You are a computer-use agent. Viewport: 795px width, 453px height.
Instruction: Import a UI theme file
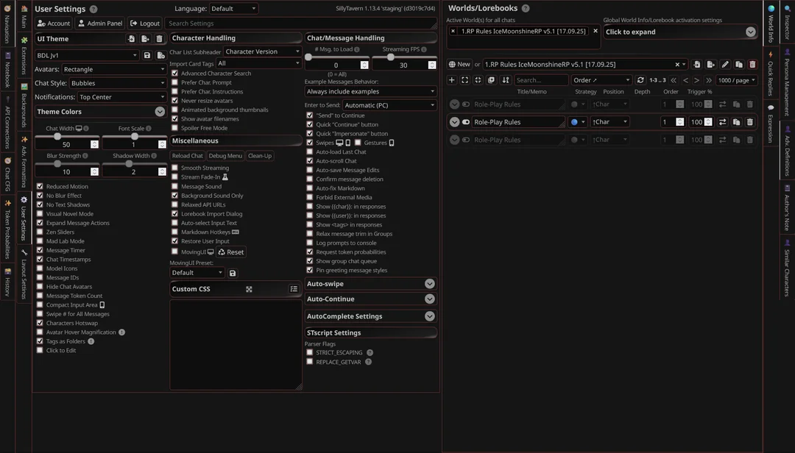pyautogui.click(x=132, y=39)
